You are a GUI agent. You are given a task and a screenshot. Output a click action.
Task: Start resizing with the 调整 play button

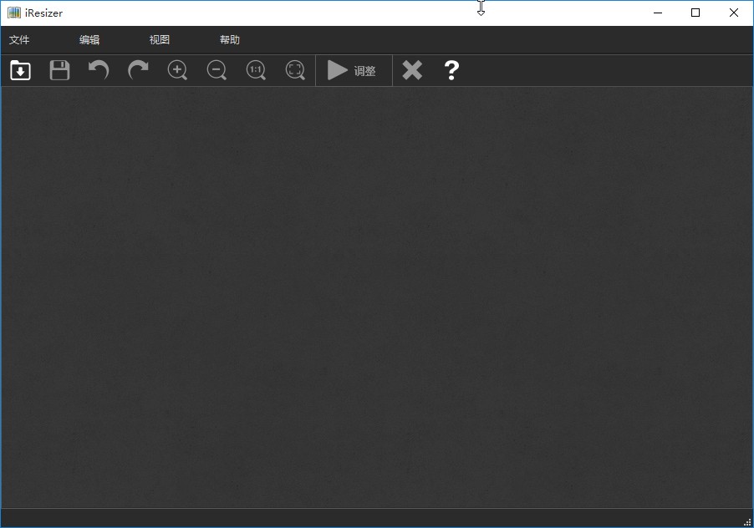[354, 71]
